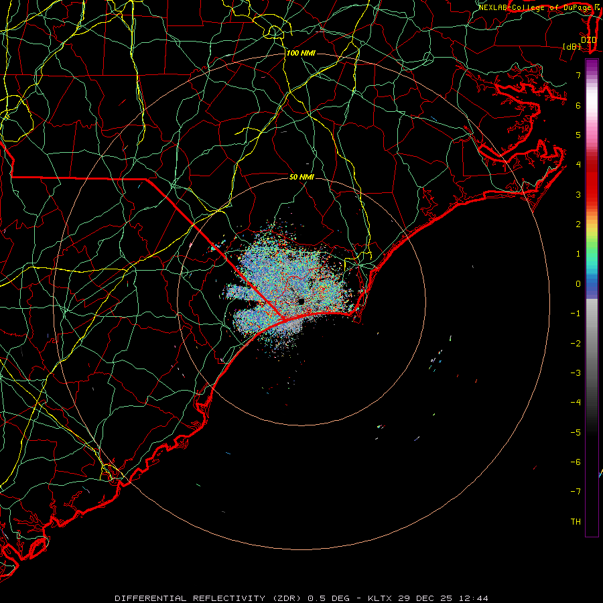Image resolution: width=603 pixels, height=603 pixels.
Task: Click the ZDR color bar legend
Action: point(592,297)
